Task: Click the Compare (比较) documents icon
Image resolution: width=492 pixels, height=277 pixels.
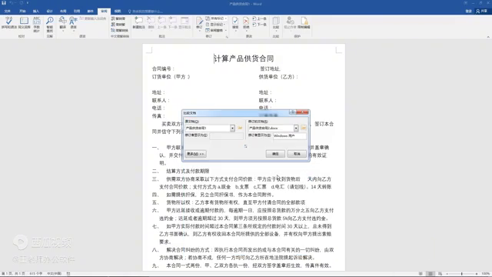Action: (276, 23)
